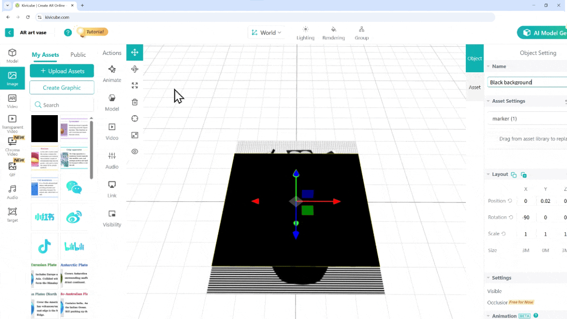Select the scale expand-arrows tool
The image size is (567, 319).
(x=135, y=86)
